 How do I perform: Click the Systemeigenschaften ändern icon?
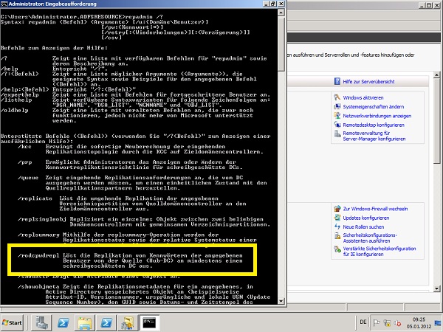coord(337,106)
